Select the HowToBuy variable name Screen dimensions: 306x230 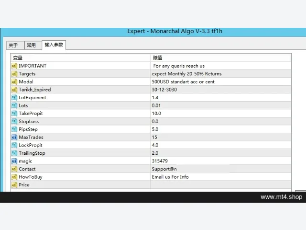[31, 177]
